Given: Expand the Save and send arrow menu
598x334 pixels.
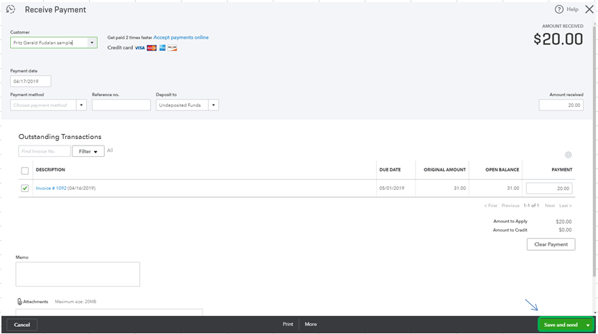Looking at the screenshot, I should pos(588,325).
